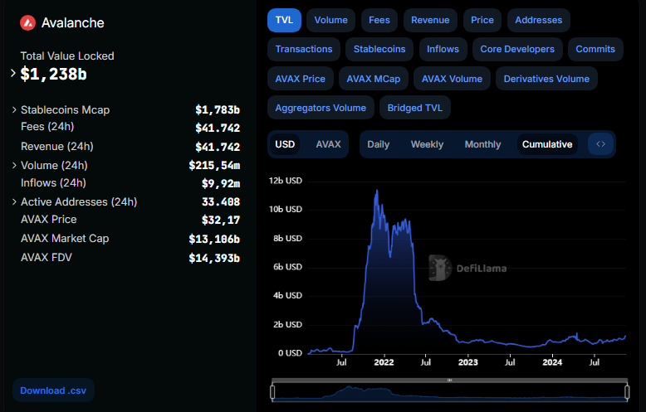Select the Weekly interval
646x412 pixels.
[428, 144]
